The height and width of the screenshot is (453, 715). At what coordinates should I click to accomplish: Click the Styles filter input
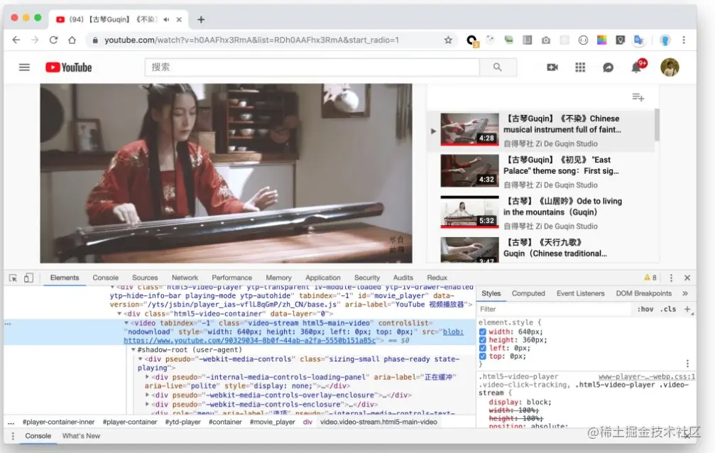[554, 309]
